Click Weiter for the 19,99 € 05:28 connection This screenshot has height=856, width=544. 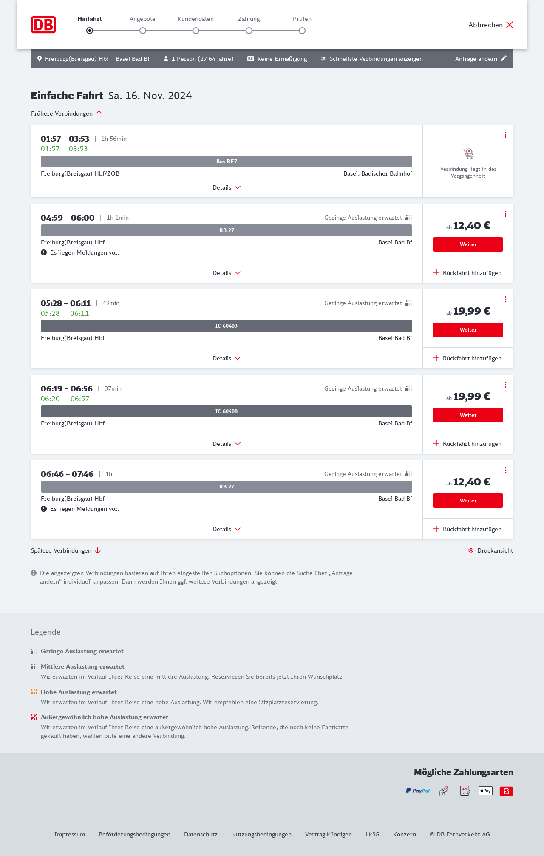coord(468,330)
